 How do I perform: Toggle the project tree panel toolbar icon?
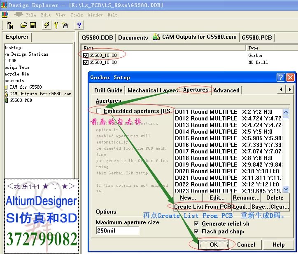(x=10, y=25)
